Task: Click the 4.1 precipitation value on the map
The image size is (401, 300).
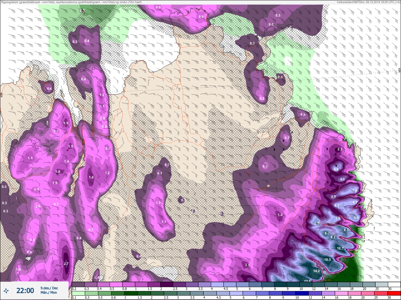Action: pyautogui.click(x=342, y=179)
